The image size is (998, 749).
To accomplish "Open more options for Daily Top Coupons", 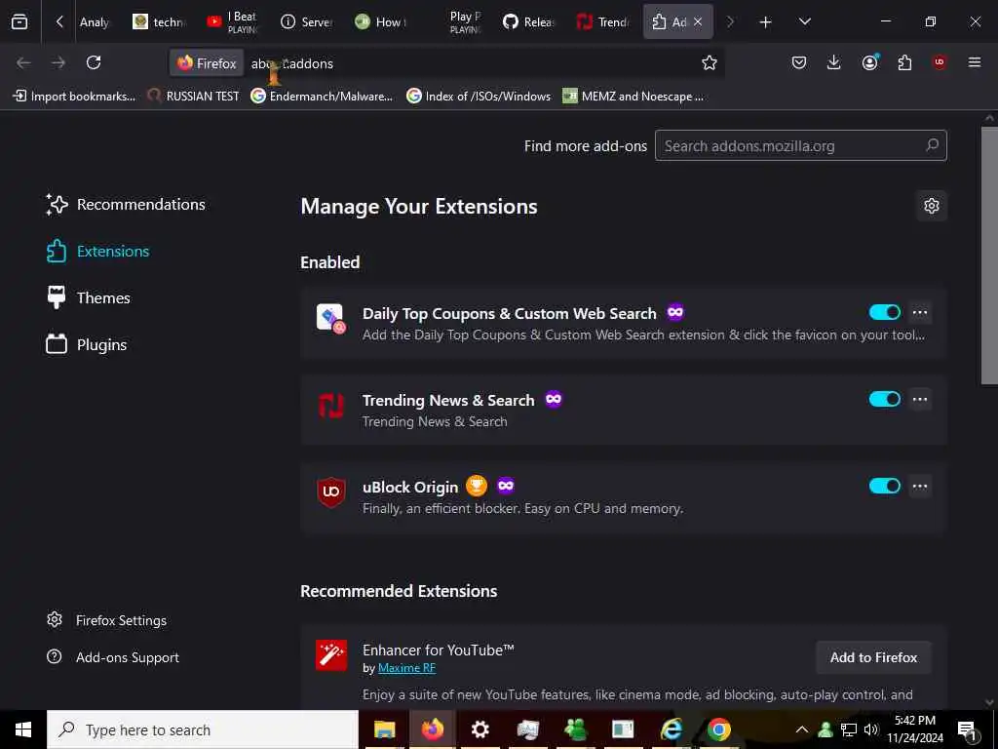I will (x=920, y=312).
